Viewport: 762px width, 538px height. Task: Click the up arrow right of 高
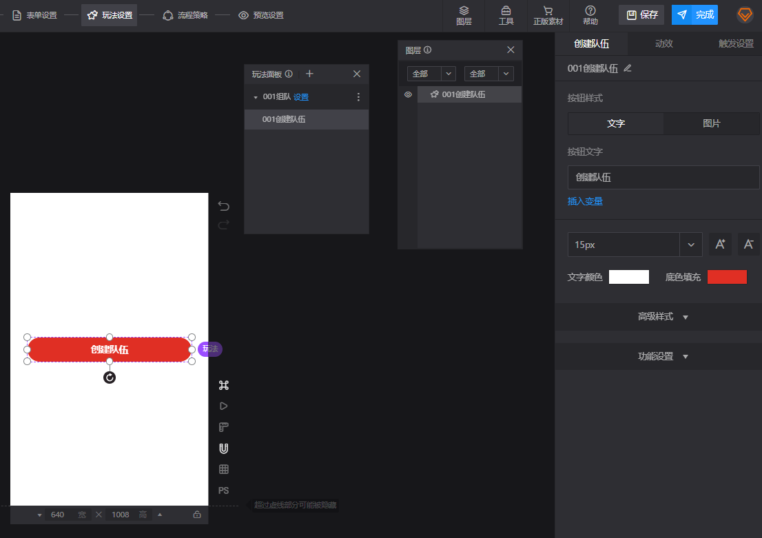pyautogui.click(x=160, y=515)
